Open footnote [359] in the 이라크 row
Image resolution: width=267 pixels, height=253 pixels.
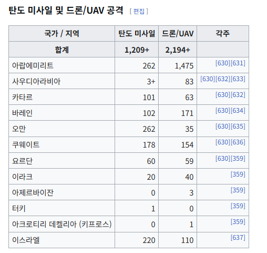tap(238, 174)
